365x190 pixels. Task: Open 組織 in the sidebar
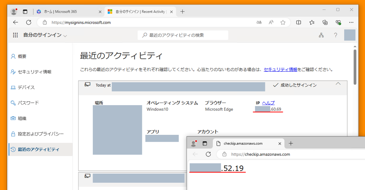coord(40,118)
